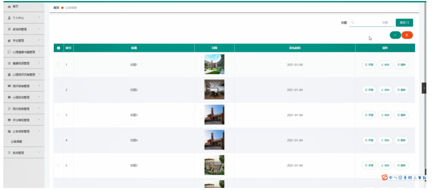Open the 健康视频管理 menu label
This screenshot has height=190, width=434.
pyautogui.click(x=21, y=64)
